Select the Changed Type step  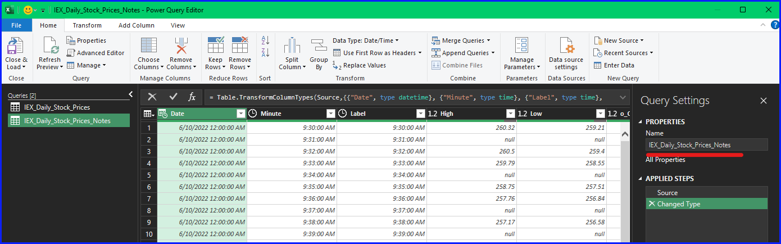706,204
